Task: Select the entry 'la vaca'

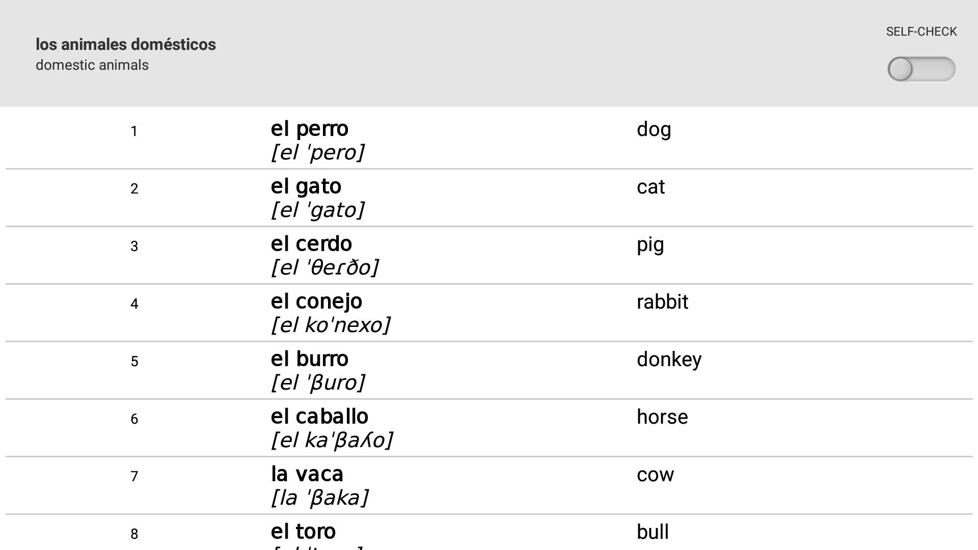Action: coord(308,474)
